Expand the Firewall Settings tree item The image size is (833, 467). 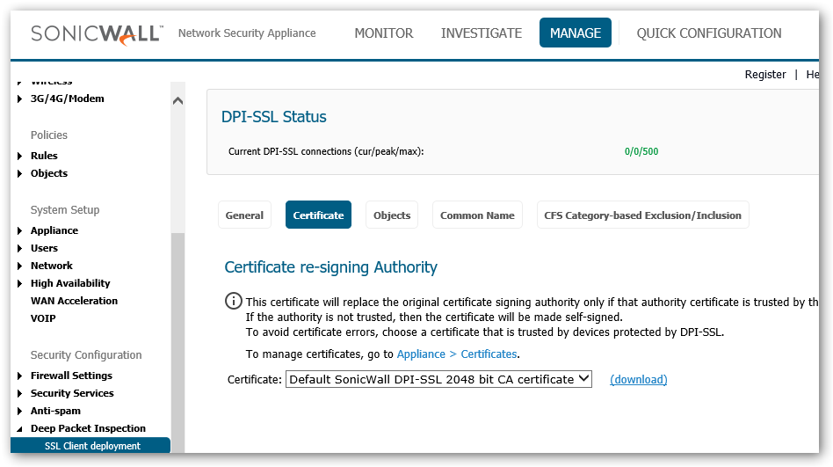[x=71, y=376]
